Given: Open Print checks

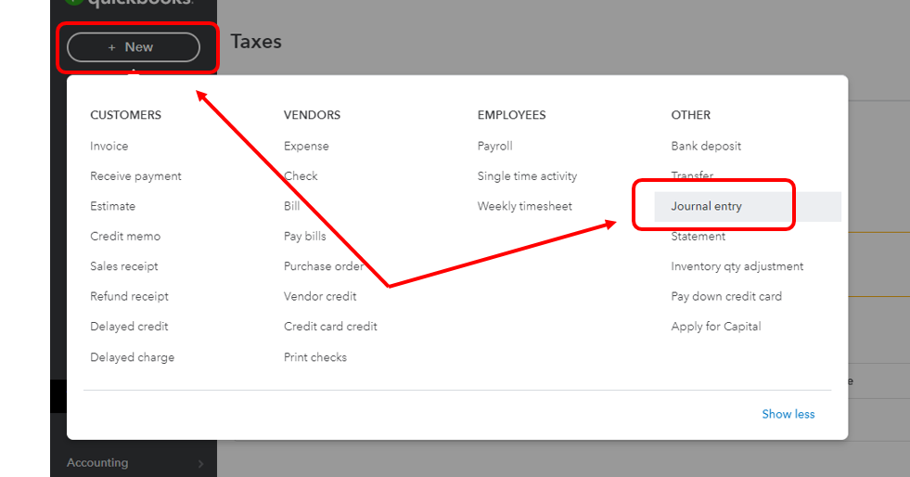Looking at the screenshot, I should [x=315, y=357].
